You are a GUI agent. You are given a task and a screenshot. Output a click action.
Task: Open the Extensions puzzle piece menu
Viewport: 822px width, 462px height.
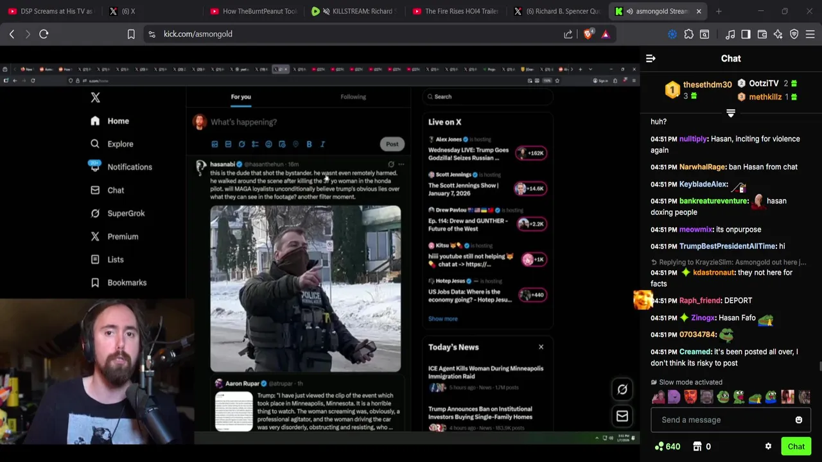click(688, 34)
